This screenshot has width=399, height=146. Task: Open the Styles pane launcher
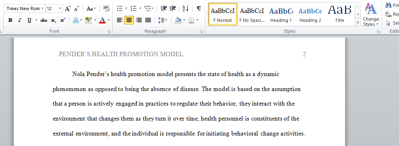click(x=378, y=32)
